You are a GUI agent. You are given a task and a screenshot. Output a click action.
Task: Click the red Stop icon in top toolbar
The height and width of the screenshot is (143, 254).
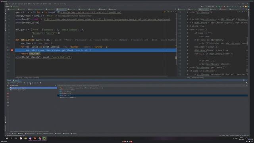pos(224,6)
